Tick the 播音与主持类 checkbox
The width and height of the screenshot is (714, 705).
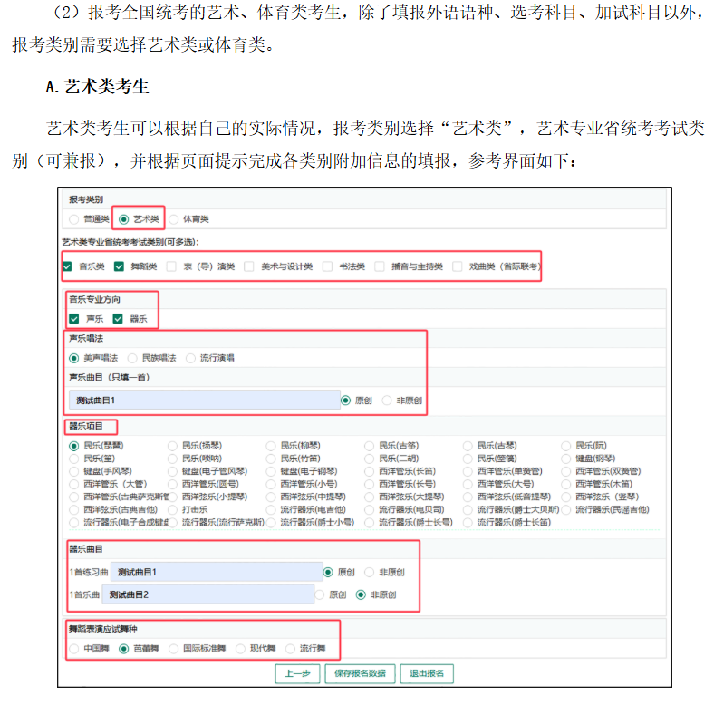[380, 266]
